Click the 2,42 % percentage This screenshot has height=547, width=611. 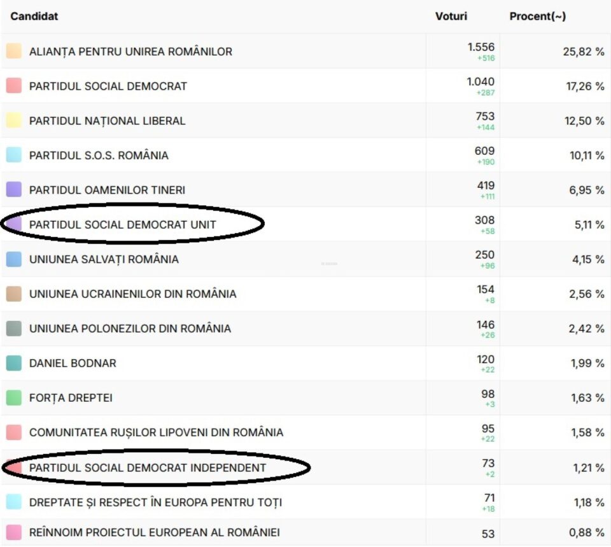(x=586, y=329)
